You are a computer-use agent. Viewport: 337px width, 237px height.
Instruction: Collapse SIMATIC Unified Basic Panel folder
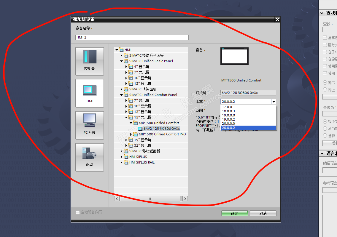[121, 61]
